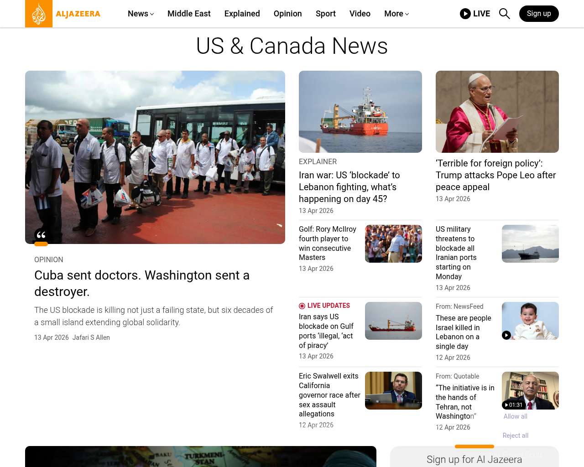Click the 'From: NewsFeed' label
This screenshot has width=584, height=467.
(459, 306)
